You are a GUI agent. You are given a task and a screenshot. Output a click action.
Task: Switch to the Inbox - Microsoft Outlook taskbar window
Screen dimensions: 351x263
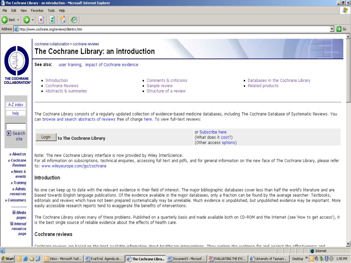(63, 259)
